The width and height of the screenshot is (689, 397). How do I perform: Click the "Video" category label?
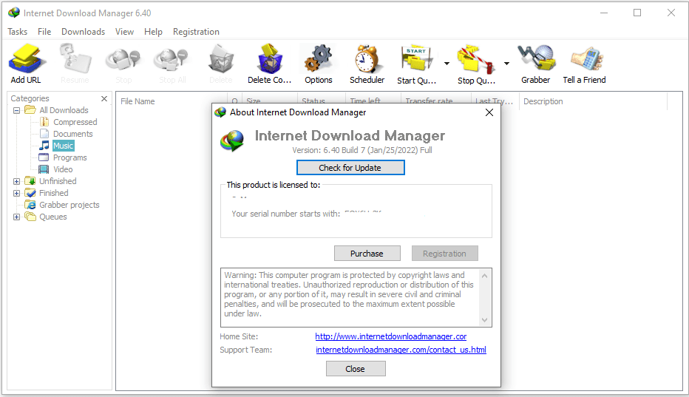point(63,169)
